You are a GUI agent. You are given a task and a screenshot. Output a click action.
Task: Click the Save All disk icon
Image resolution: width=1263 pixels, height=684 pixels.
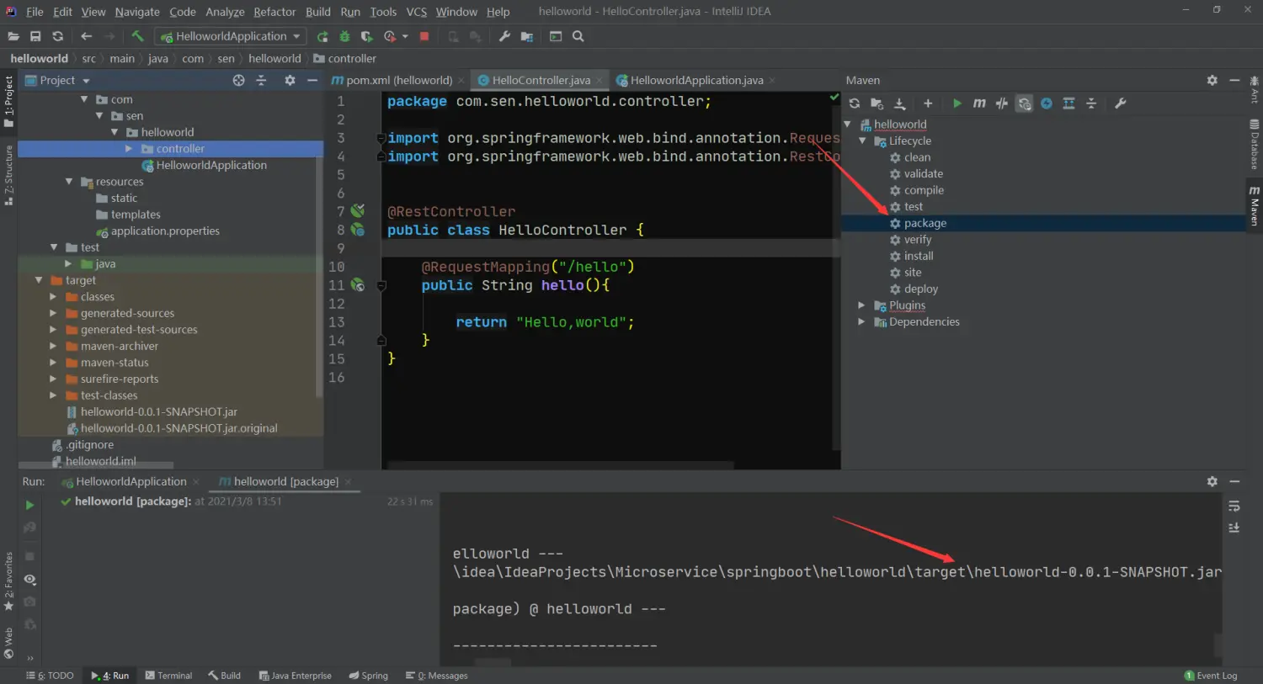[35, 36]
